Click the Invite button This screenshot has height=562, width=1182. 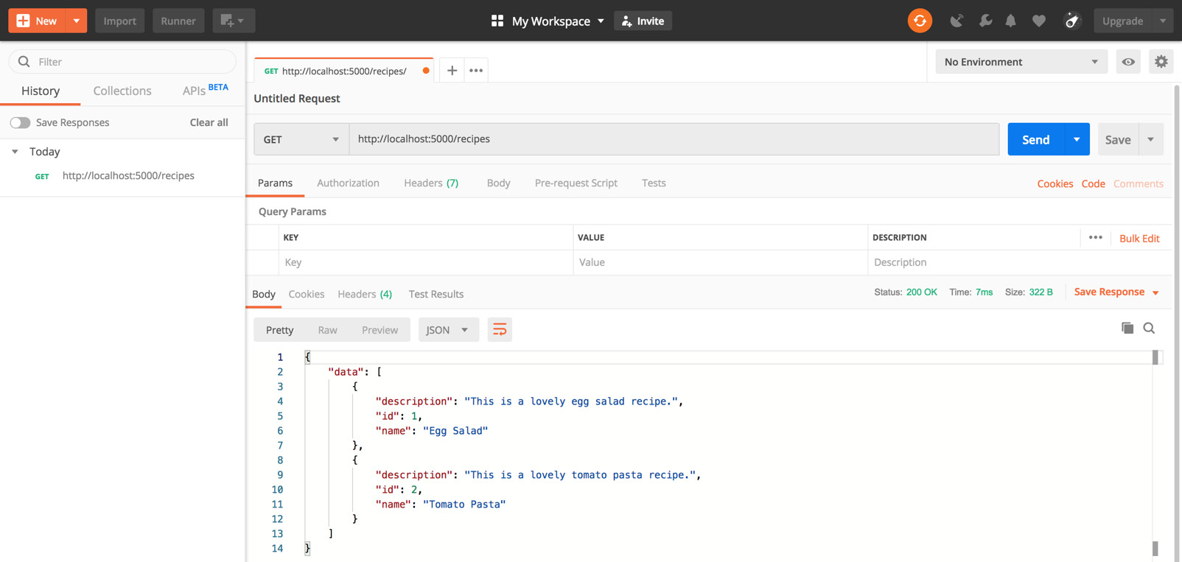(x=643, y=21)
